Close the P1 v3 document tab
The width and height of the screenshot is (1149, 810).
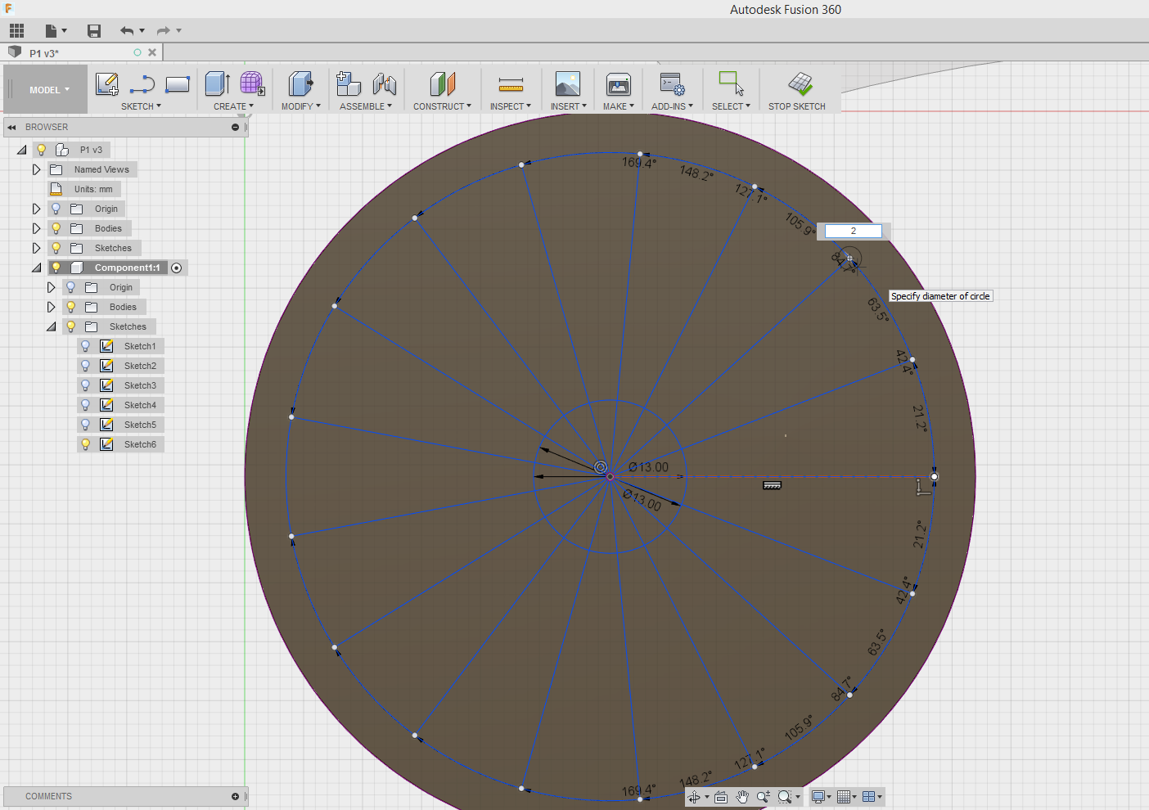pos(152,52)
